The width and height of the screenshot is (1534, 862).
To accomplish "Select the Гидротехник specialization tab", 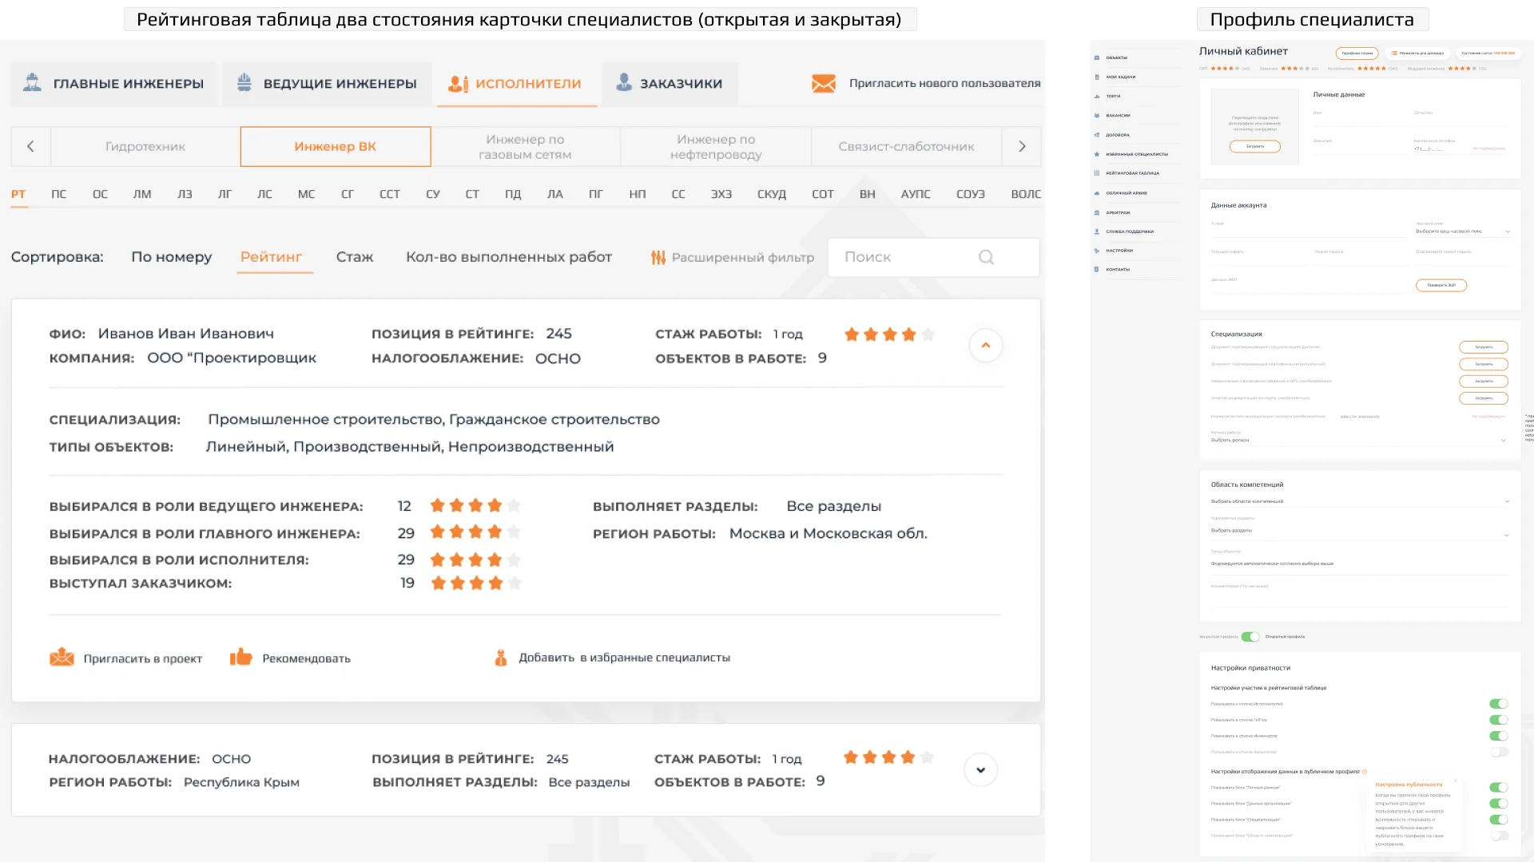I will point(144,146).
